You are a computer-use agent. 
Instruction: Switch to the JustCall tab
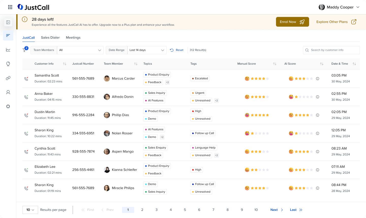[28, 38]
